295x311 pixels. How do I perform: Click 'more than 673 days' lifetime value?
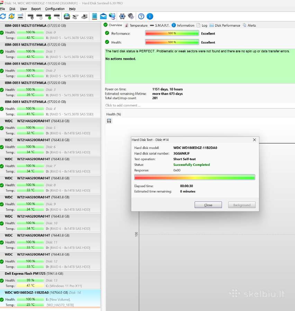pos(167,94)
